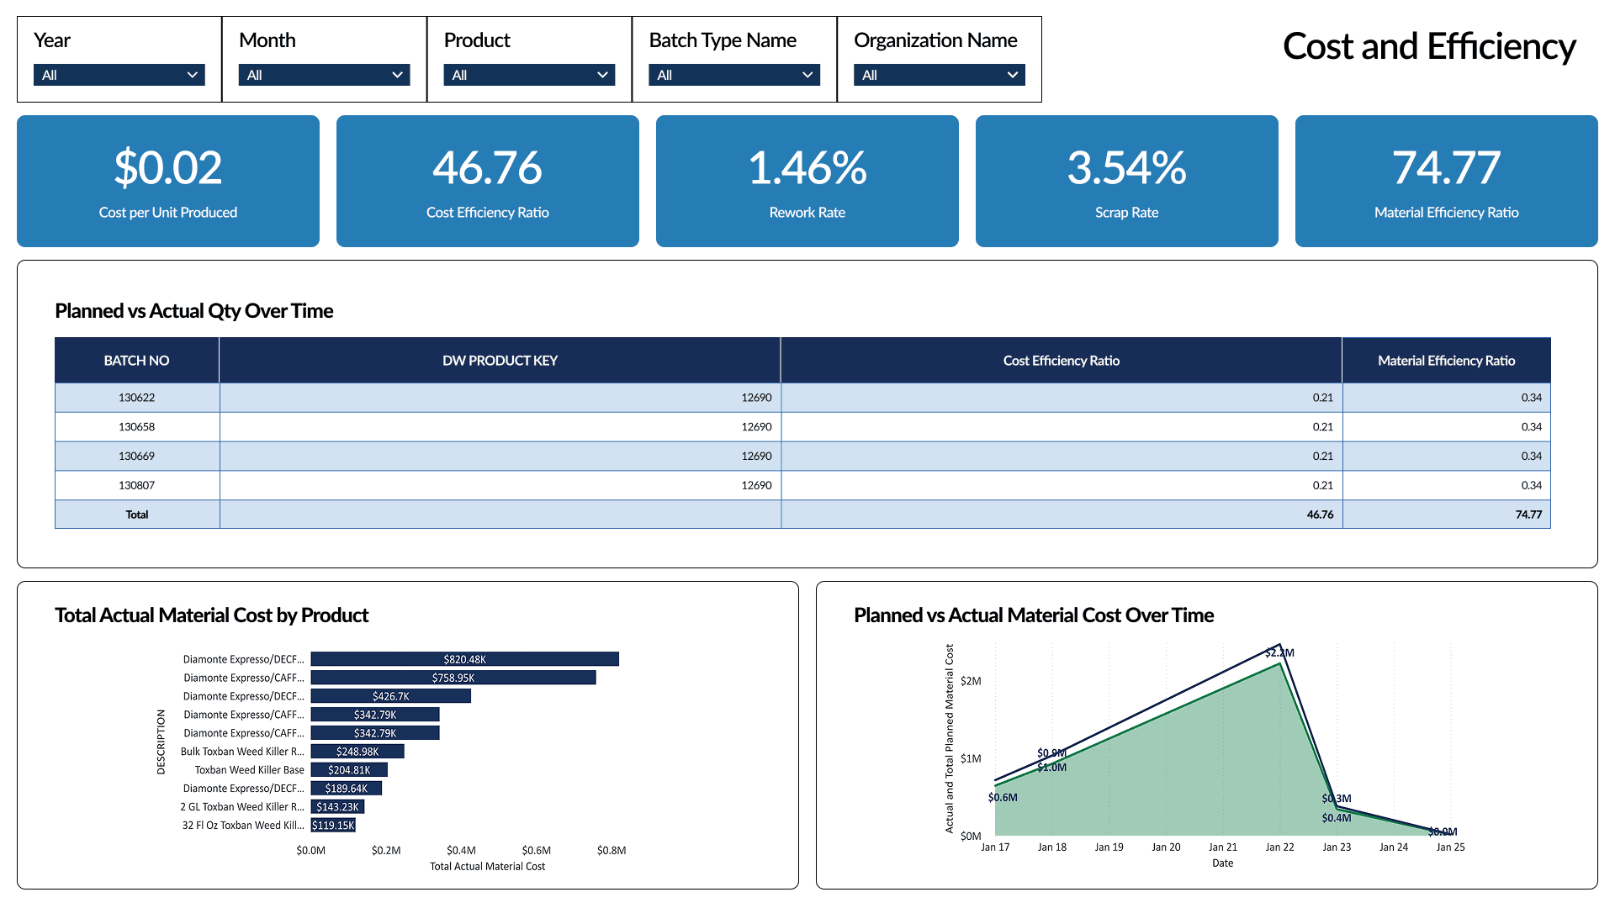This screenshot has width=1615, height=908.
Task: Click the $2.2M peak data point
Action: pyautogui.click(x=1279, y=646)
